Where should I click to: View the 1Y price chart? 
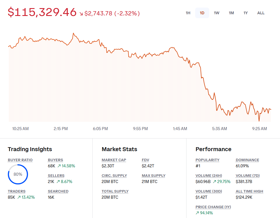tap(246, 13)
